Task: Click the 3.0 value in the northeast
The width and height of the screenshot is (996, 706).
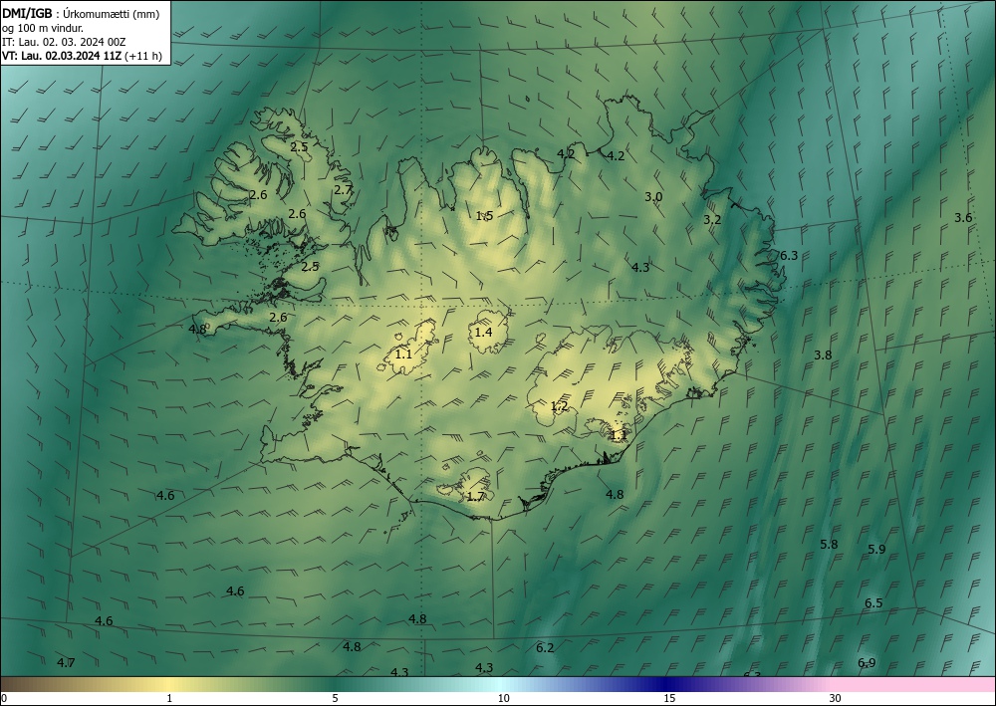Action: tap(653, 197)
